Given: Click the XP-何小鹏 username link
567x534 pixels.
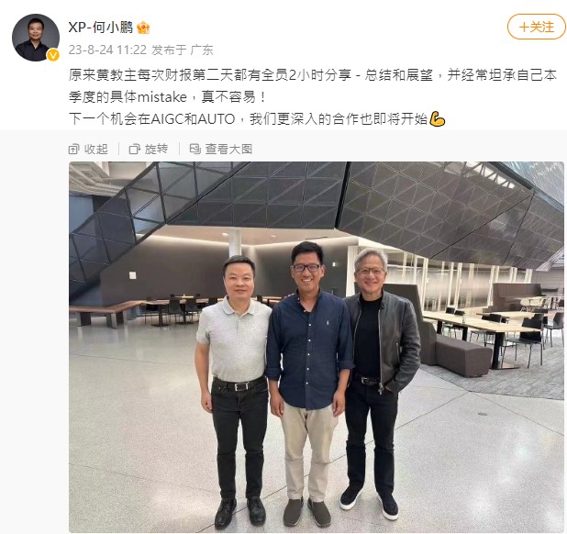Looking at the screenshot, I should tap(101, 28).
